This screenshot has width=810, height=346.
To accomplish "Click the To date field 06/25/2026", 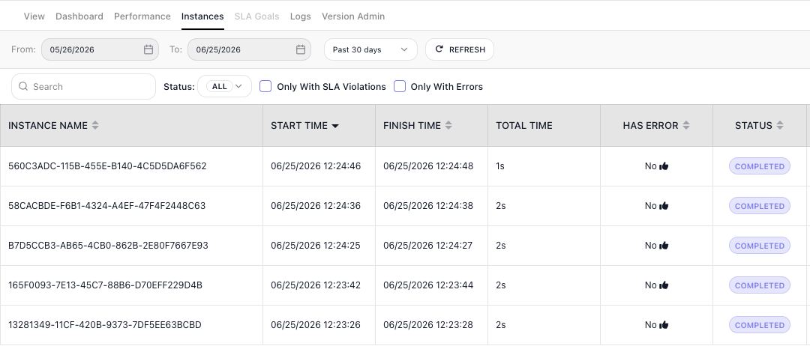I will 249,49.
